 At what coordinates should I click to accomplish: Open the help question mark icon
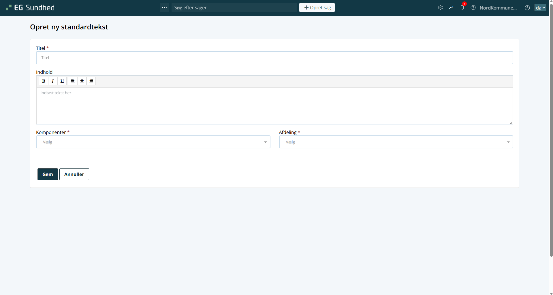[473, 8]
